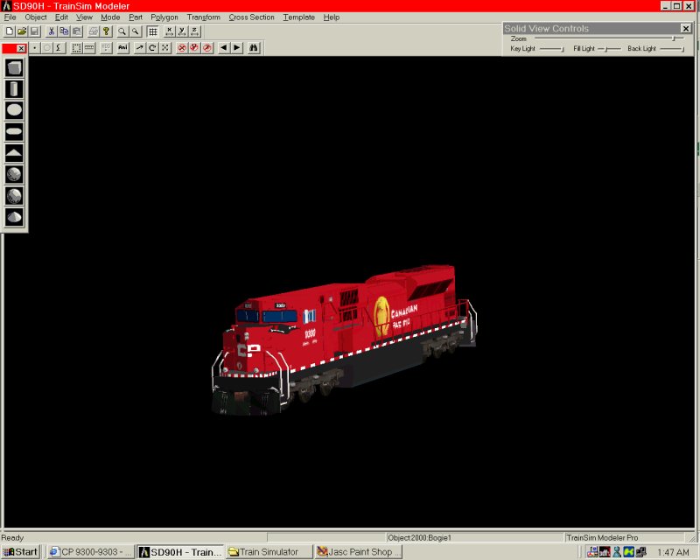Pick the box primitive in shape palette
This screenshot has width=700, height=560.
[x=14, y=68]
